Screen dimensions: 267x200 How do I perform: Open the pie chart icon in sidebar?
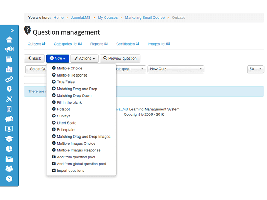click(9, 149)
